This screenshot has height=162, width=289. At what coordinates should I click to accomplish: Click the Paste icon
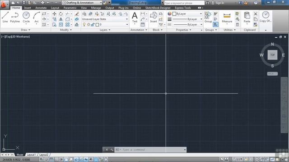pyautogui.click(x=247, y=17)
